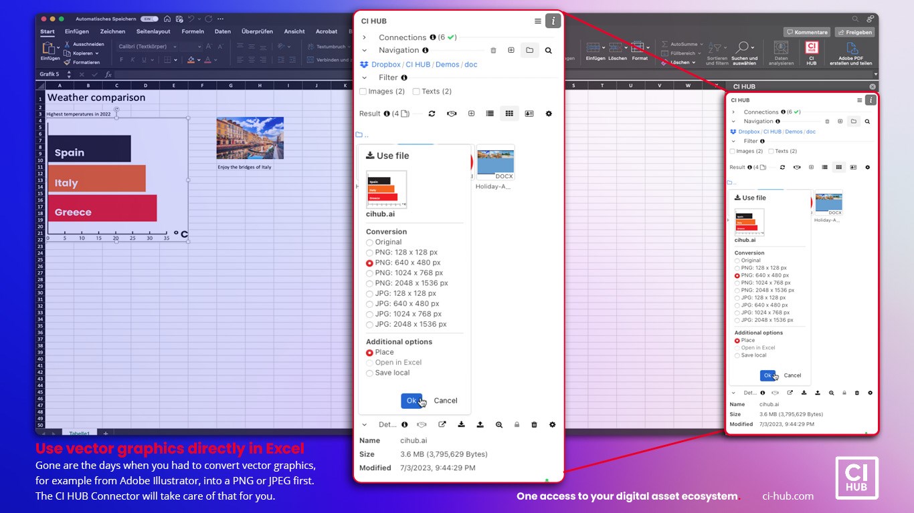Open Kopieren dropdown arrow in Excel
Image resolution: width=914 pixels, height=513 pixels.
tap(97, 53)
